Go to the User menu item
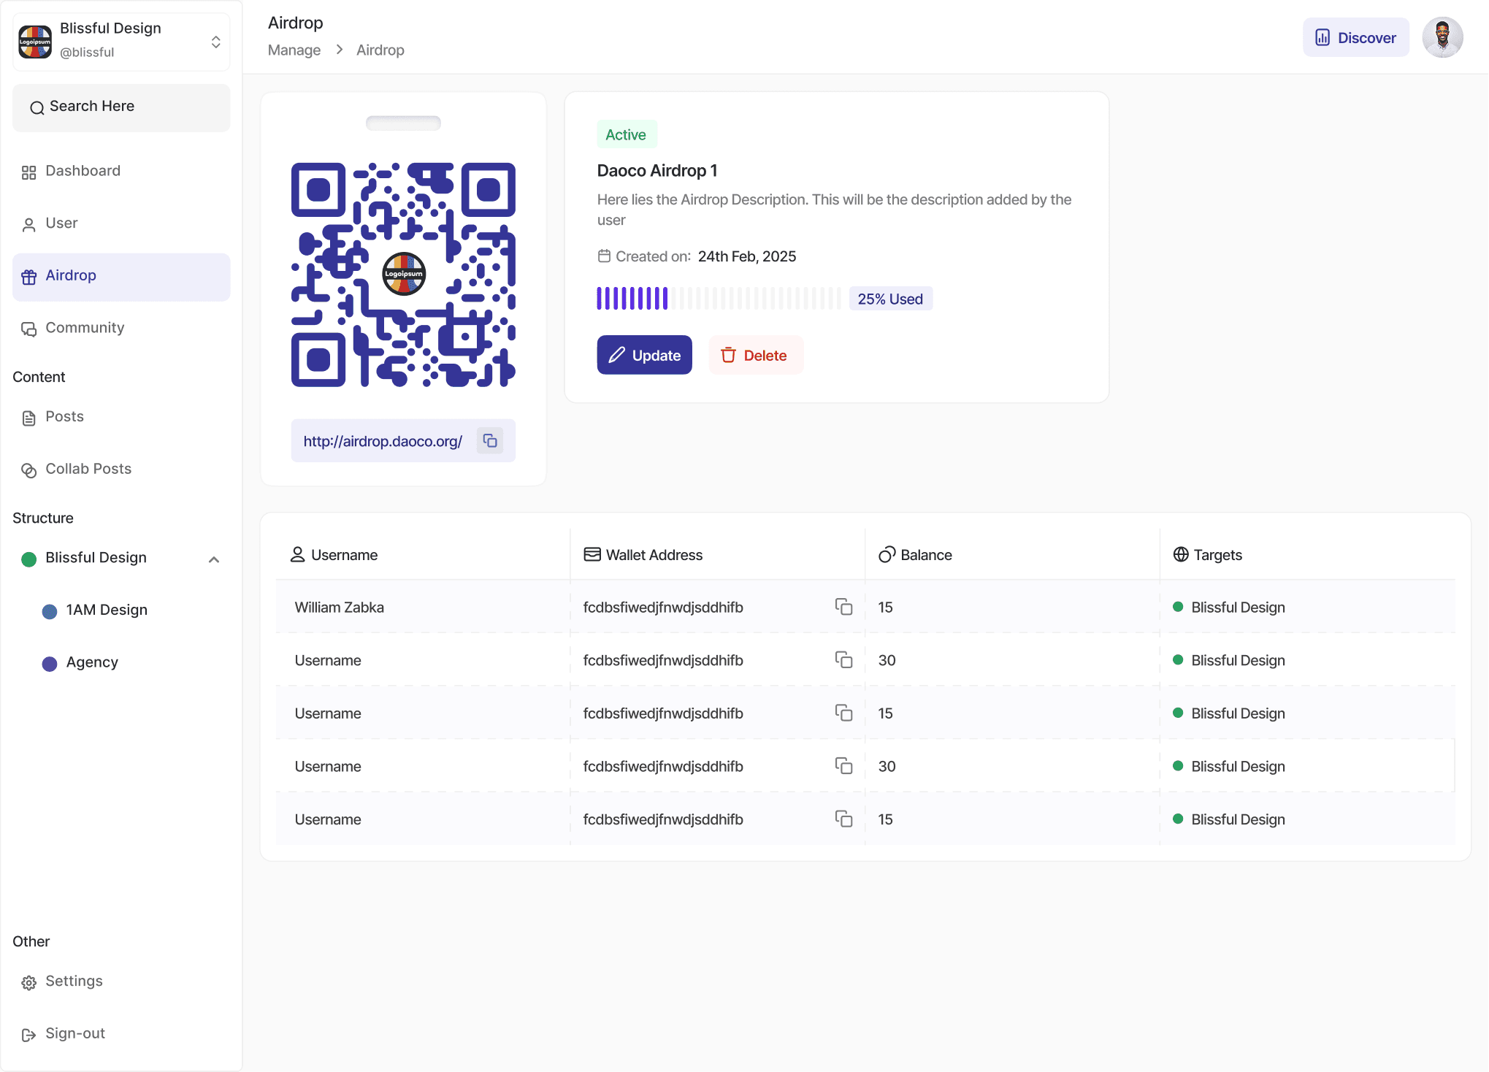The image size is (1489, 1072). point(61,223)
